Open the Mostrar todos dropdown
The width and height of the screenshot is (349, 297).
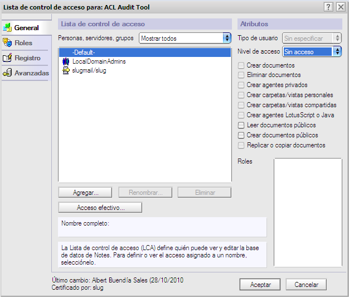[x=185, y=38]
